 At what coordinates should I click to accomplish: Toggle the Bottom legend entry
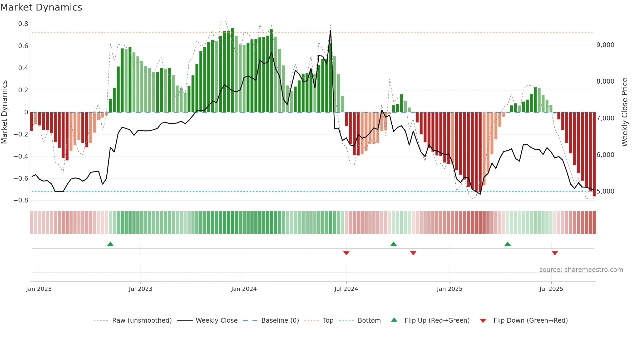tap(360, 320)
